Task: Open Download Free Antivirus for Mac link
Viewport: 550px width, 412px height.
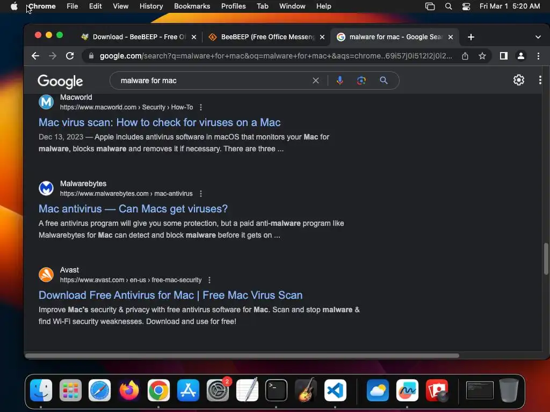Action: pyautogui.click(x=170, y=295)
